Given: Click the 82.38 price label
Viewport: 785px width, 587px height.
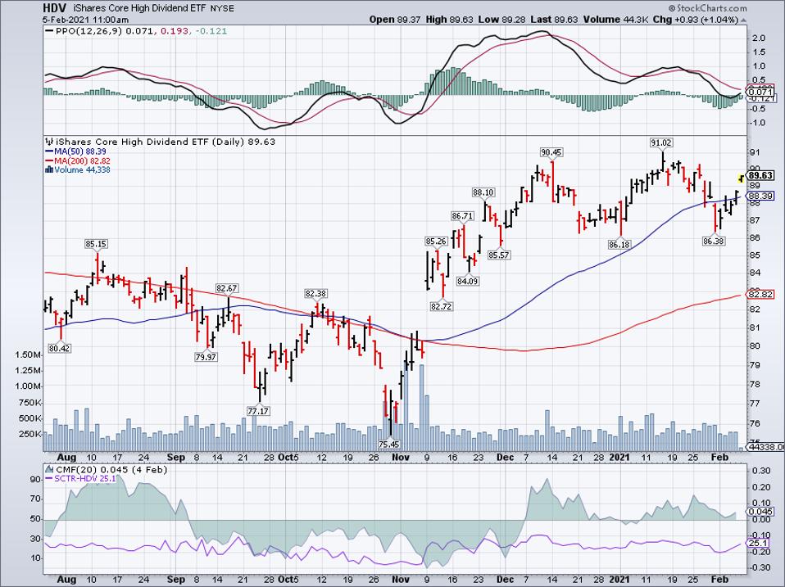Looking at the screenshot, I should [x=317, y=293].
